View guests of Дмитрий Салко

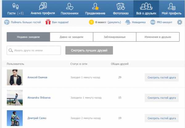coord(162,118)
